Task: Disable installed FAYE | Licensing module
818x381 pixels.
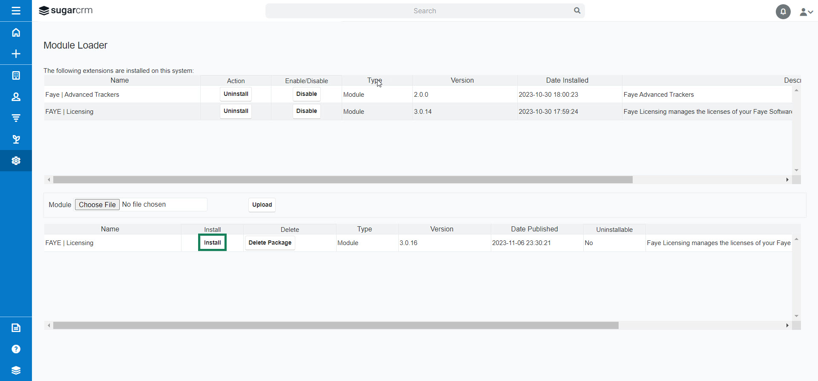Action: tap(306, 111)
